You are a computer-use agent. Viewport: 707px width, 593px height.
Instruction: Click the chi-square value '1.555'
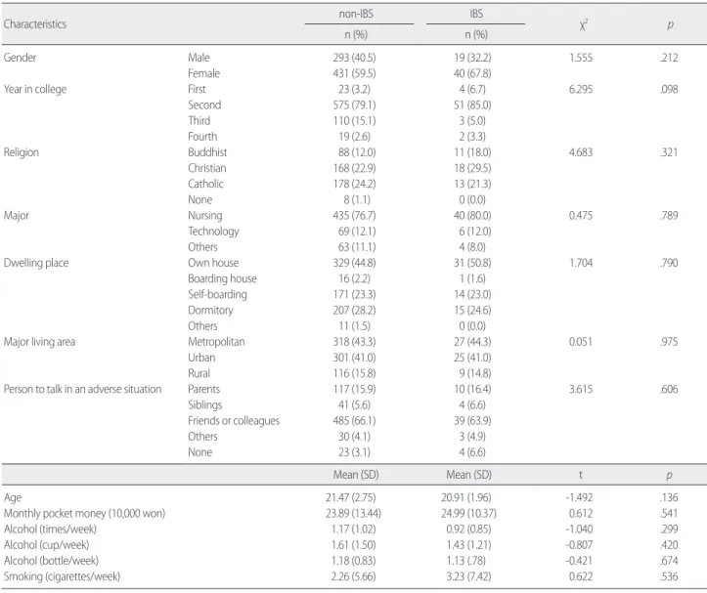[x=581, y=58]
